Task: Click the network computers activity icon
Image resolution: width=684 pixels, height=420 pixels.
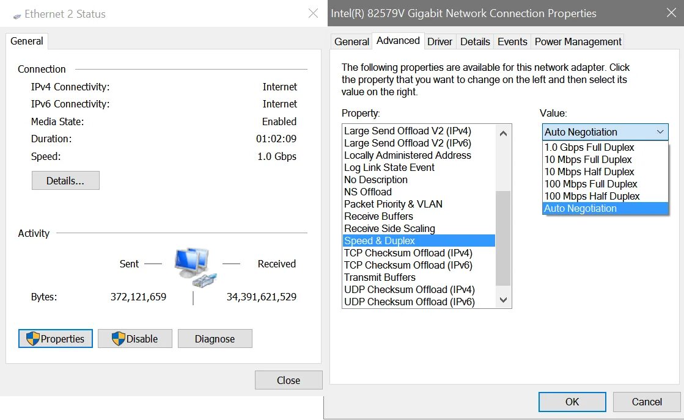Action: 195,267
